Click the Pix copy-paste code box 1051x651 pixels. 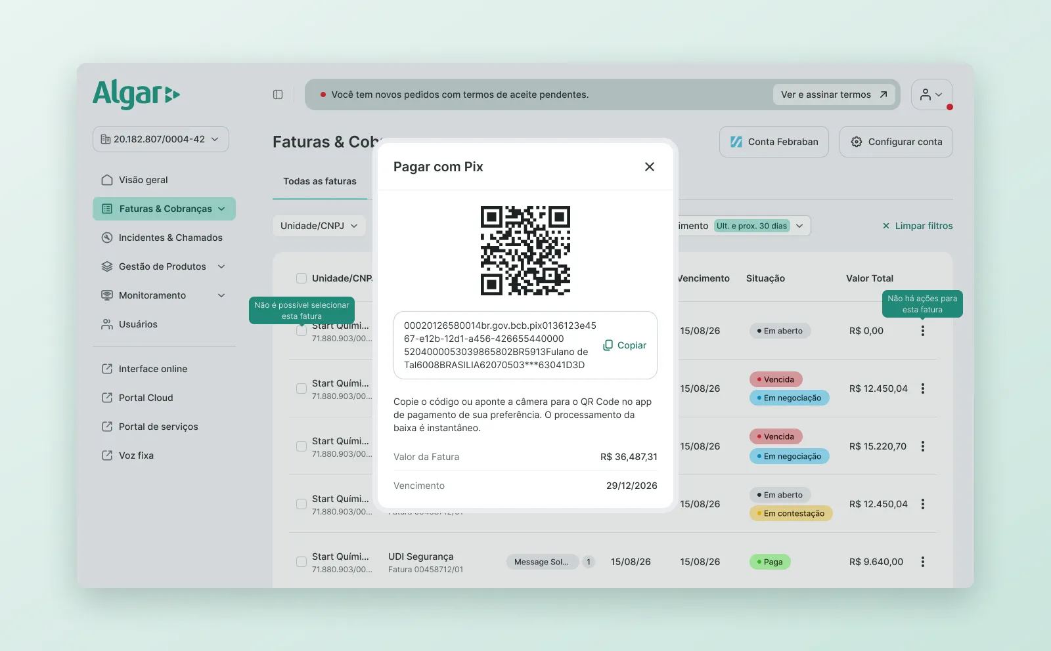[525, 345]
